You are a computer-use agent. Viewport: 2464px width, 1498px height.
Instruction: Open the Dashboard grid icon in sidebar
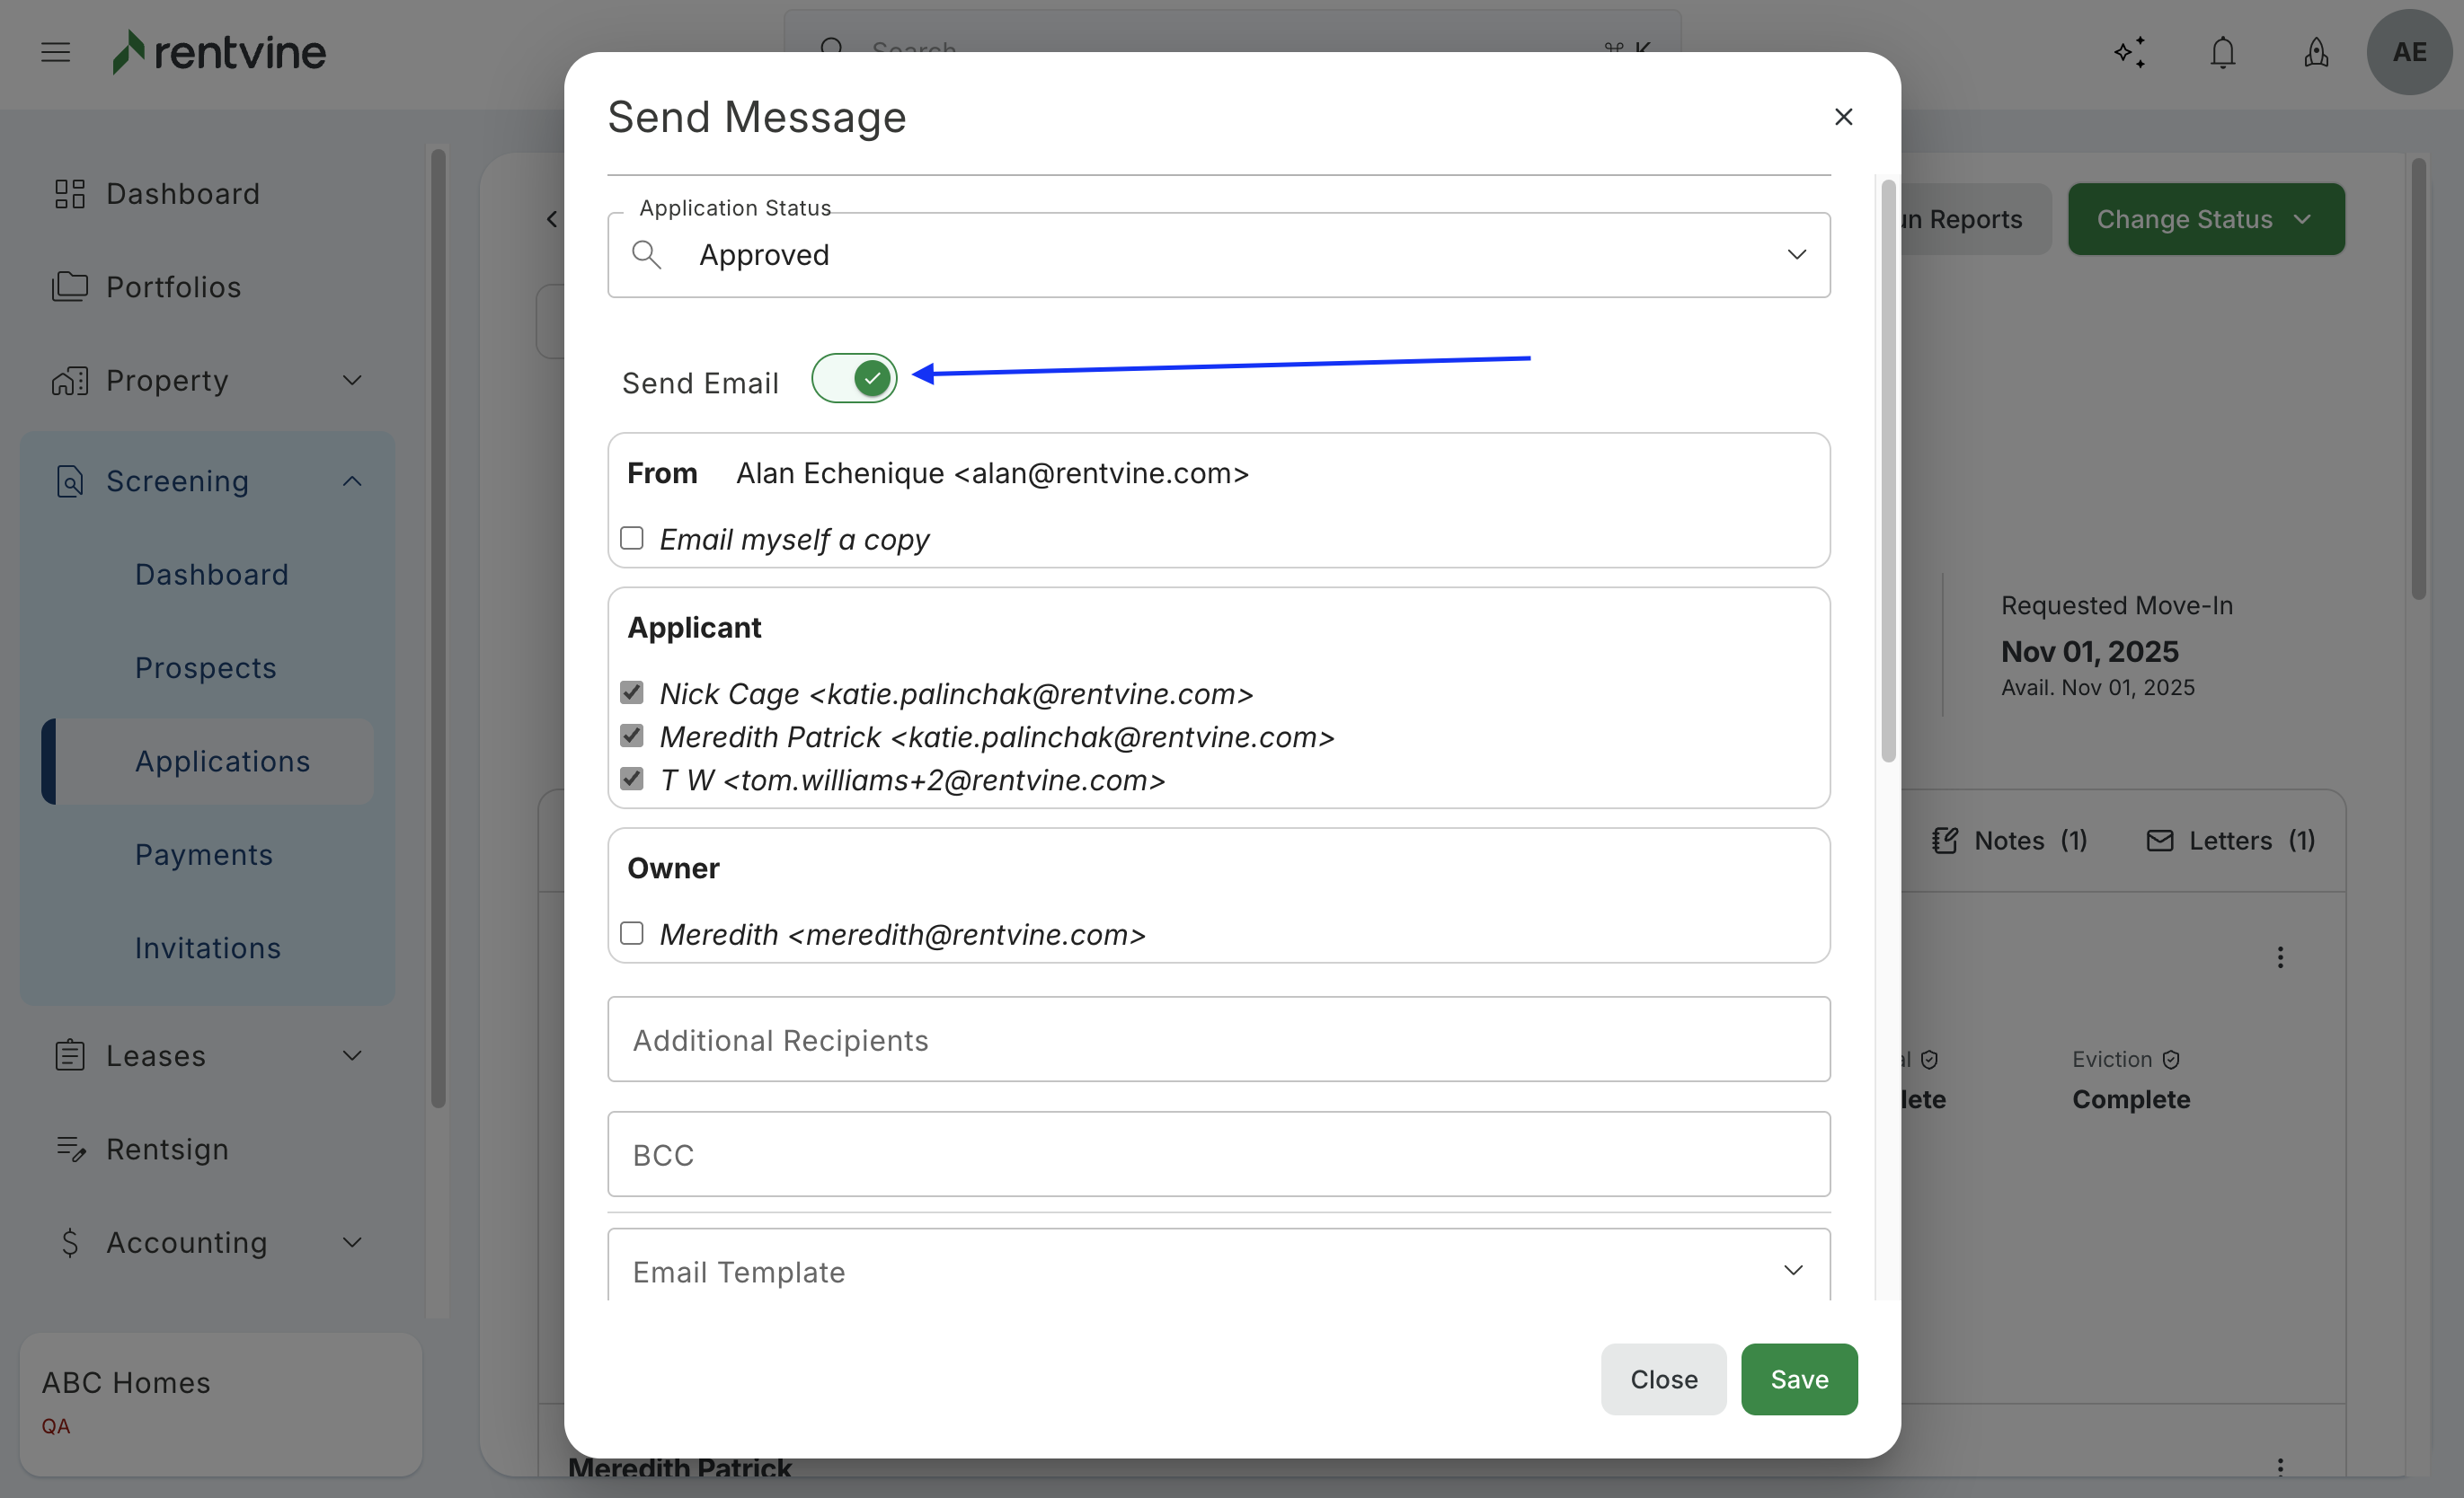pos(69,194)
